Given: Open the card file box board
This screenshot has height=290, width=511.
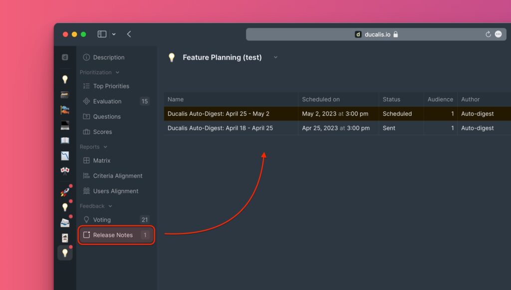Looking at the screenshot, I should [x=65, y=95].
